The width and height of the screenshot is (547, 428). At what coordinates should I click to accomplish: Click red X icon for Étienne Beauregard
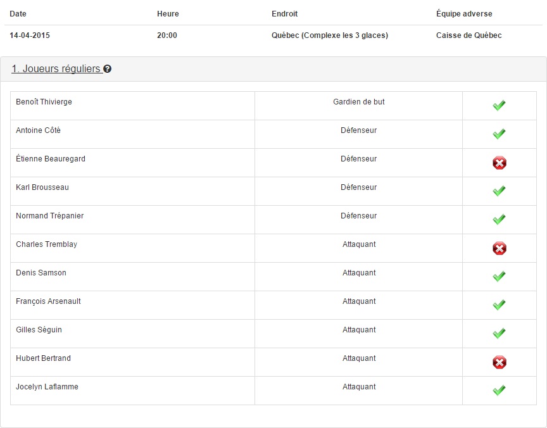coord(500,163)
